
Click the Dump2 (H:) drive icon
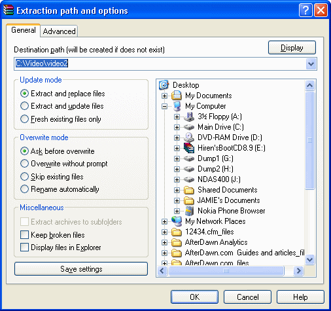[x=189, y=169]
